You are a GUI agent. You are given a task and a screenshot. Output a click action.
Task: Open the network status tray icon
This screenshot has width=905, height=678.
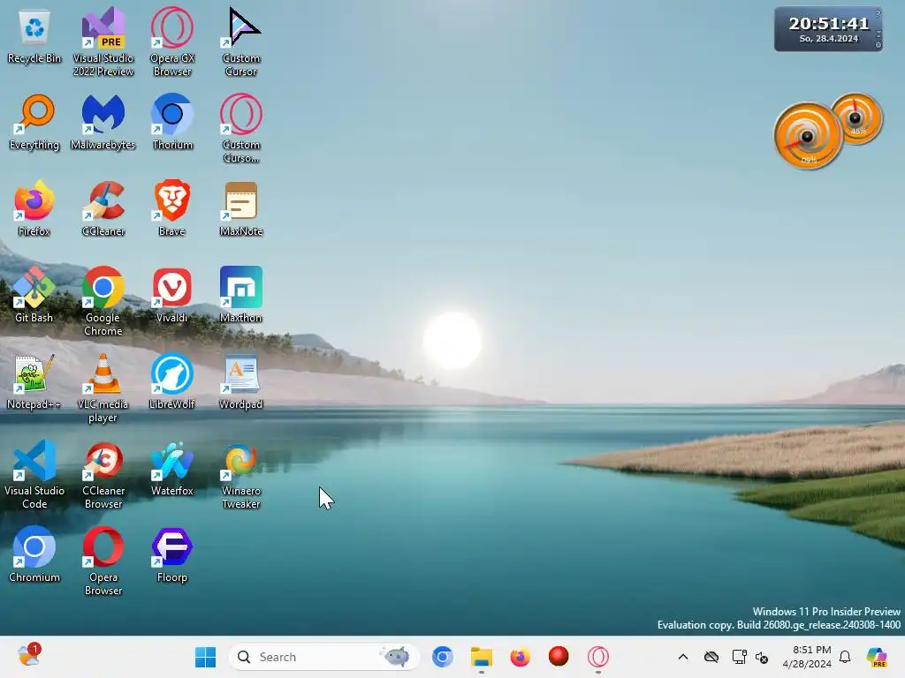[x=739, y=657]
